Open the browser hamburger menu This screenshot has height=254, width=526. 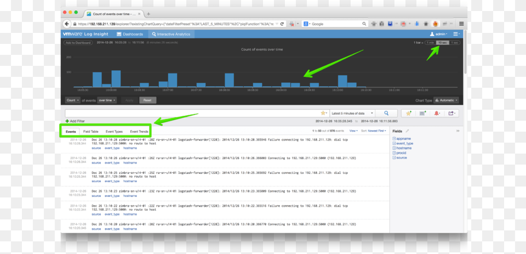[x=461, y=24]
